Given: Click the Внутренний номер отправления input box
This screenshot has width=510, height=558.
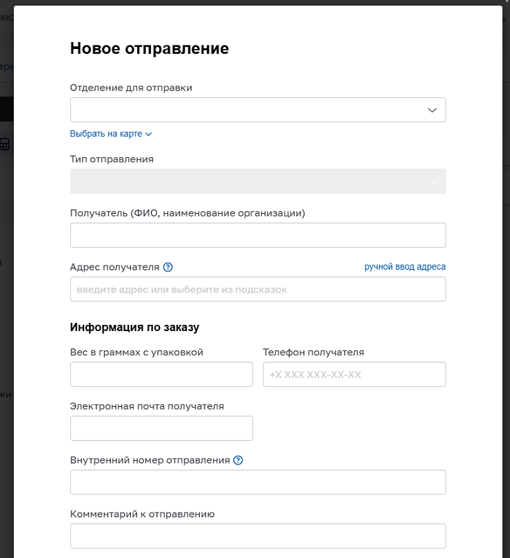Looking at the screenshot, I should (258, 482).
